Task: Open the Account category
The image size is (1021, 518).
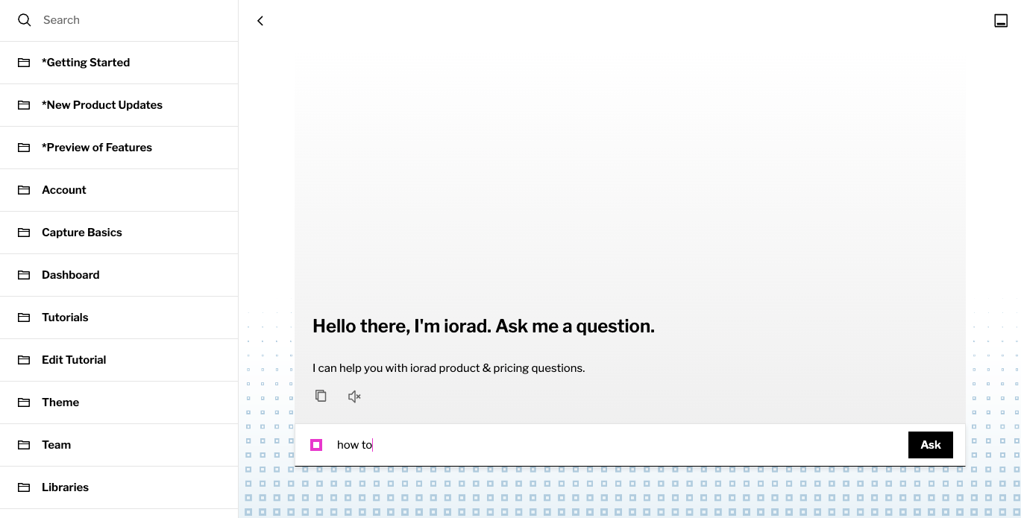Action: 119,190
